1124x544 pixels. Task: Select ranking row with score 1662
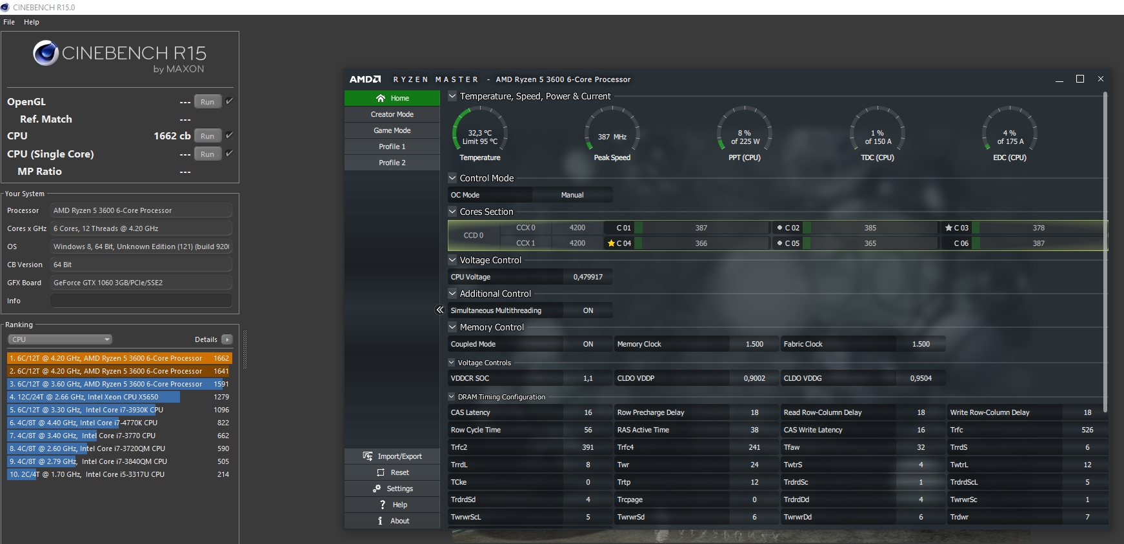tap(119, 358)
